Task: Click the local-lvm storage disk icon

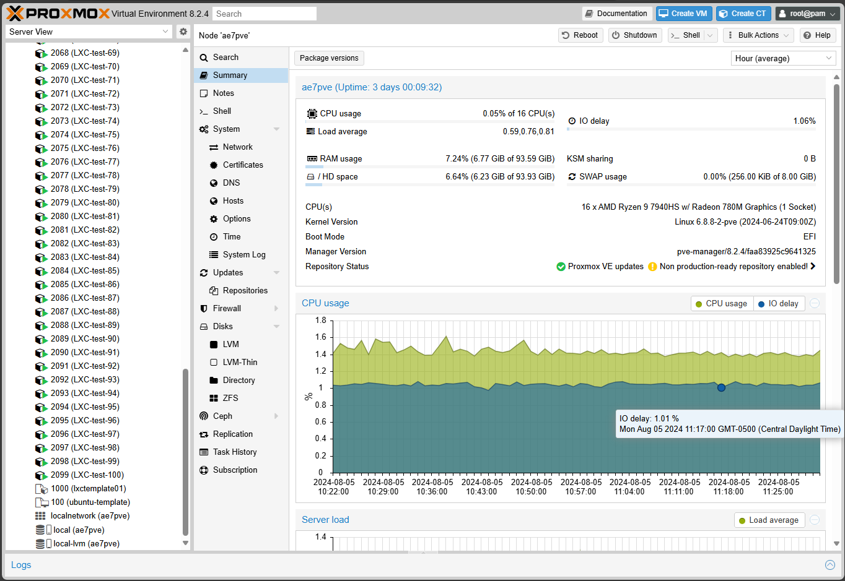Action: [x=41, y=544]
